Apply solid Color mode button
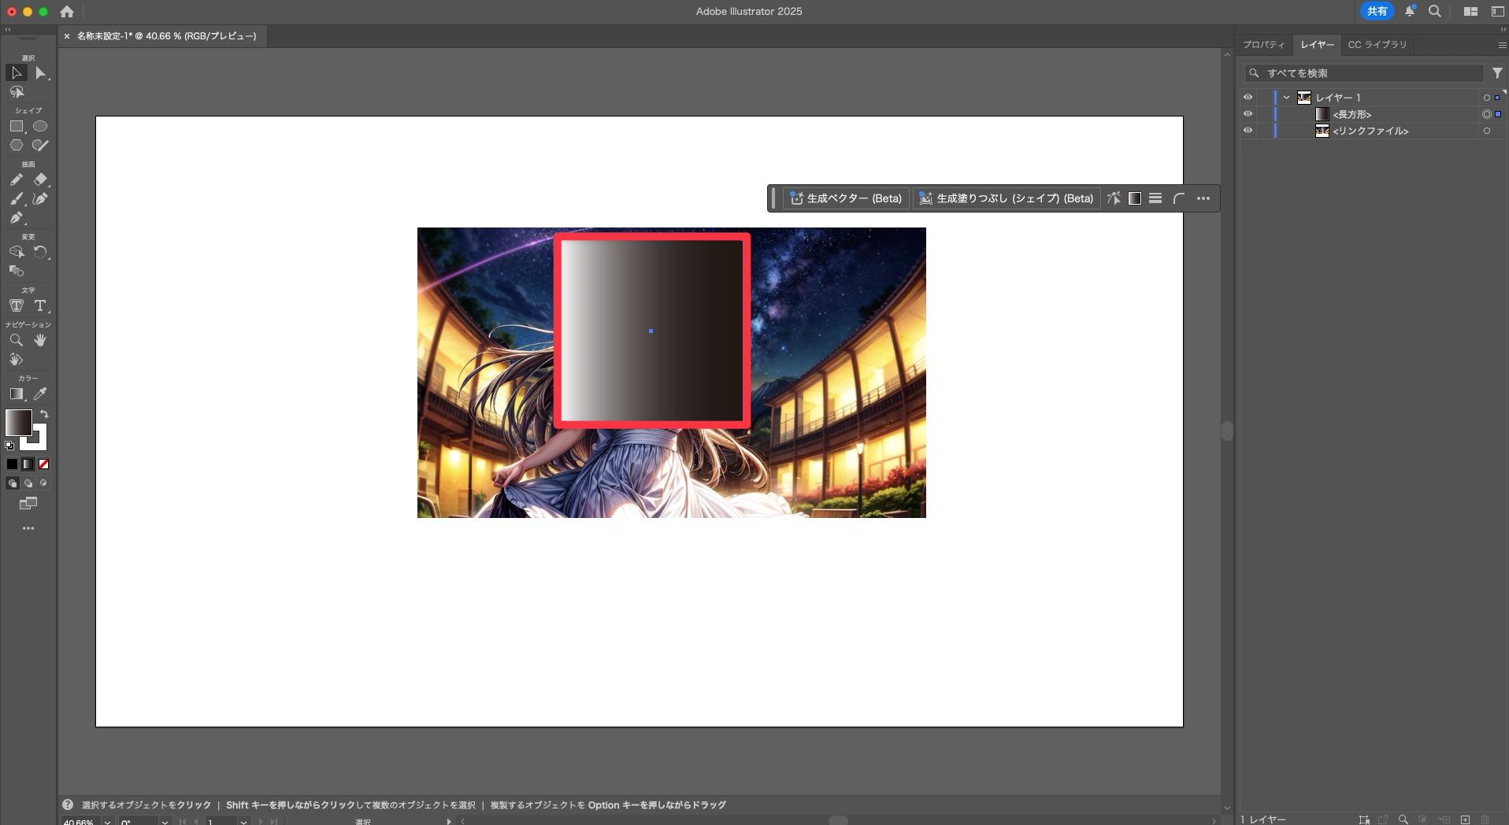The image size is (1509, 825). (x=12, y=464)
